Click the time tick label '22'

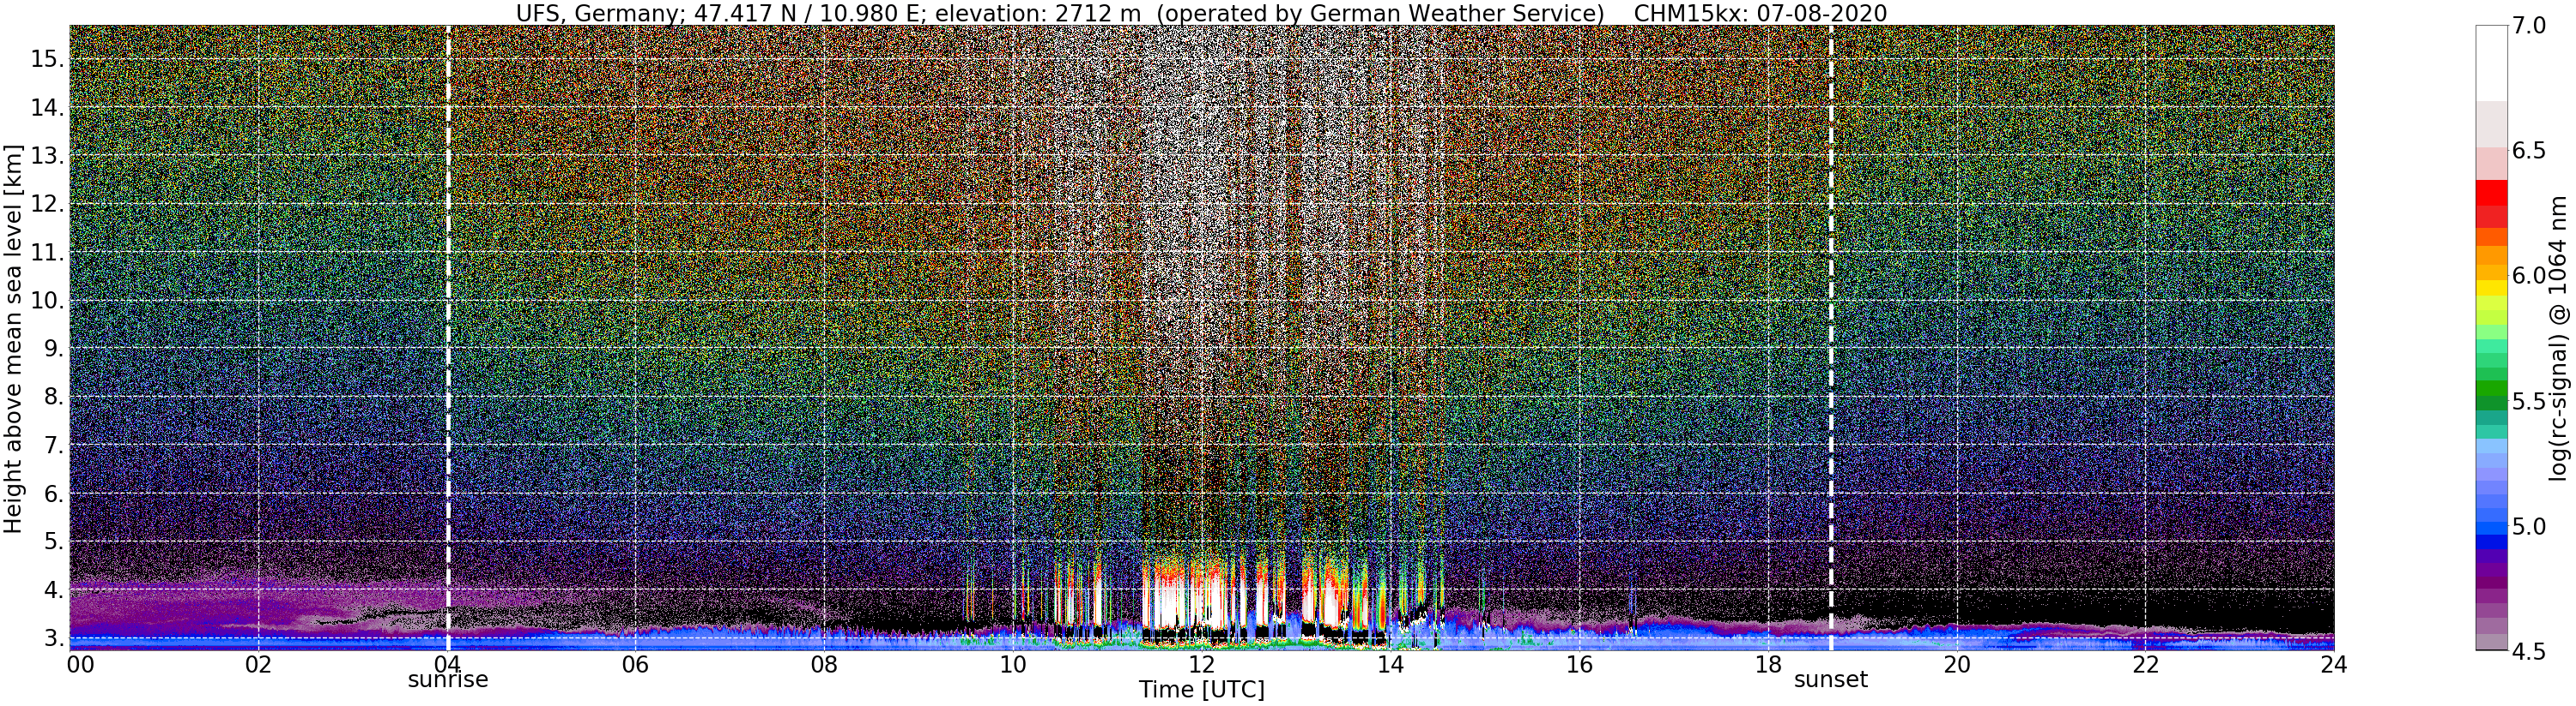tap(2145, 664)
